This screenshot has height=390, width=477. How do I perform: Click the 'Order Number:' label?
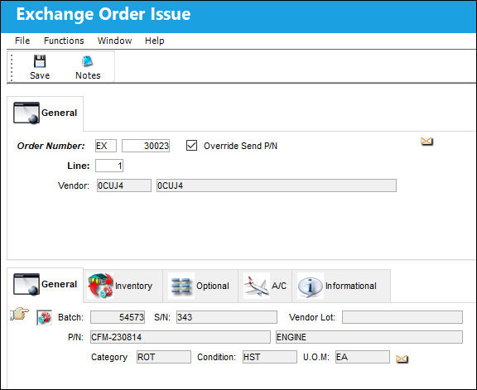point(51,146)
